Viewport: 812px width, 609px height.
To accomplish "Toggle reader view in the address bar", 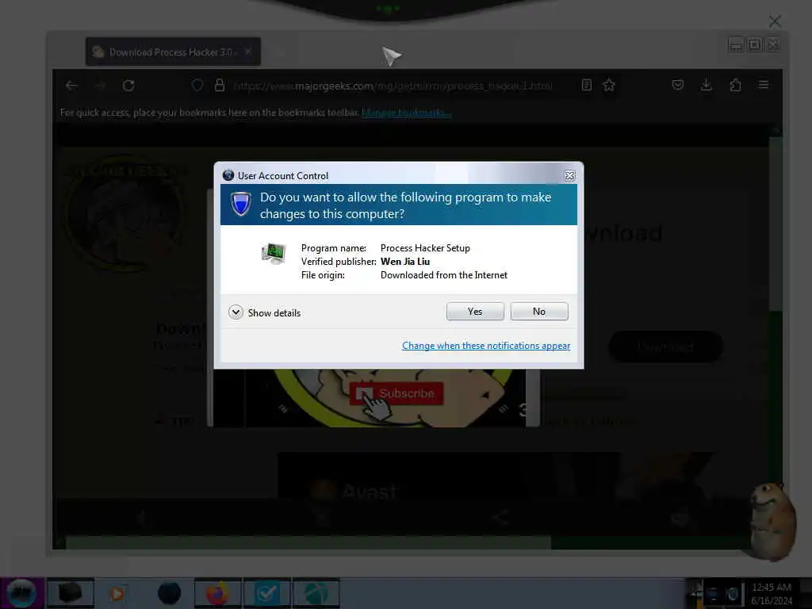I will pos(586,85).
